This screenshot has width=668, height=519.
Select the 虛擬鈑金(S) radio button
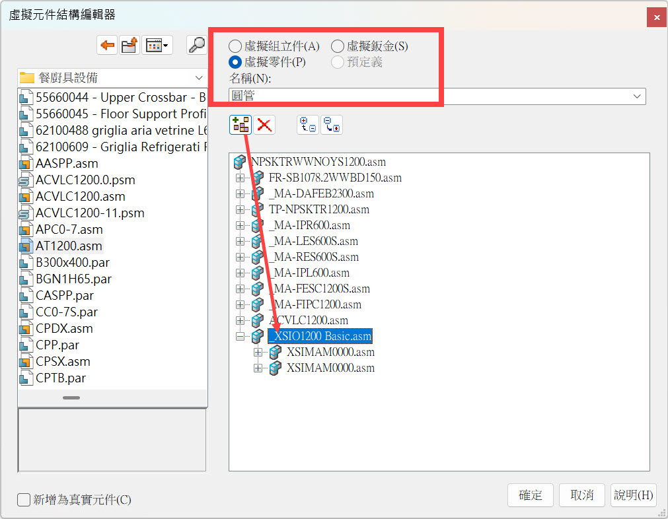coord(338,46)
